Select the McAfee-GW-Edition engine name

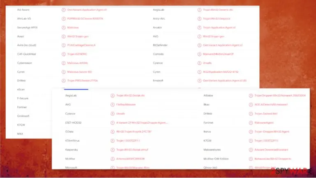(x=216, y=159)
